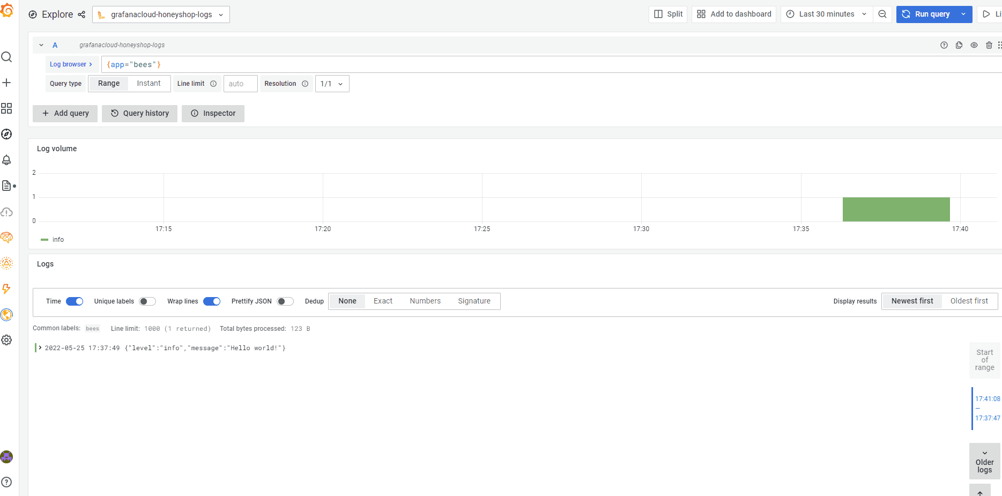Click the Line limit input field
Screen dimensions: 1002x496
click(x=240, y=84)
